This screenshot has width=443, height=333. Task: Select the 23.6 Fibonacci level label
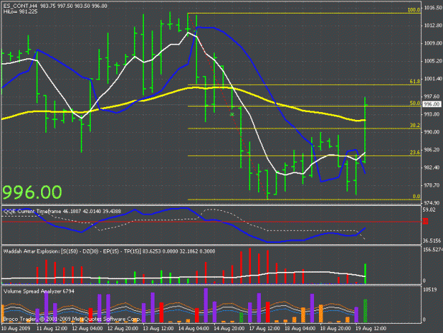[415, 153]
